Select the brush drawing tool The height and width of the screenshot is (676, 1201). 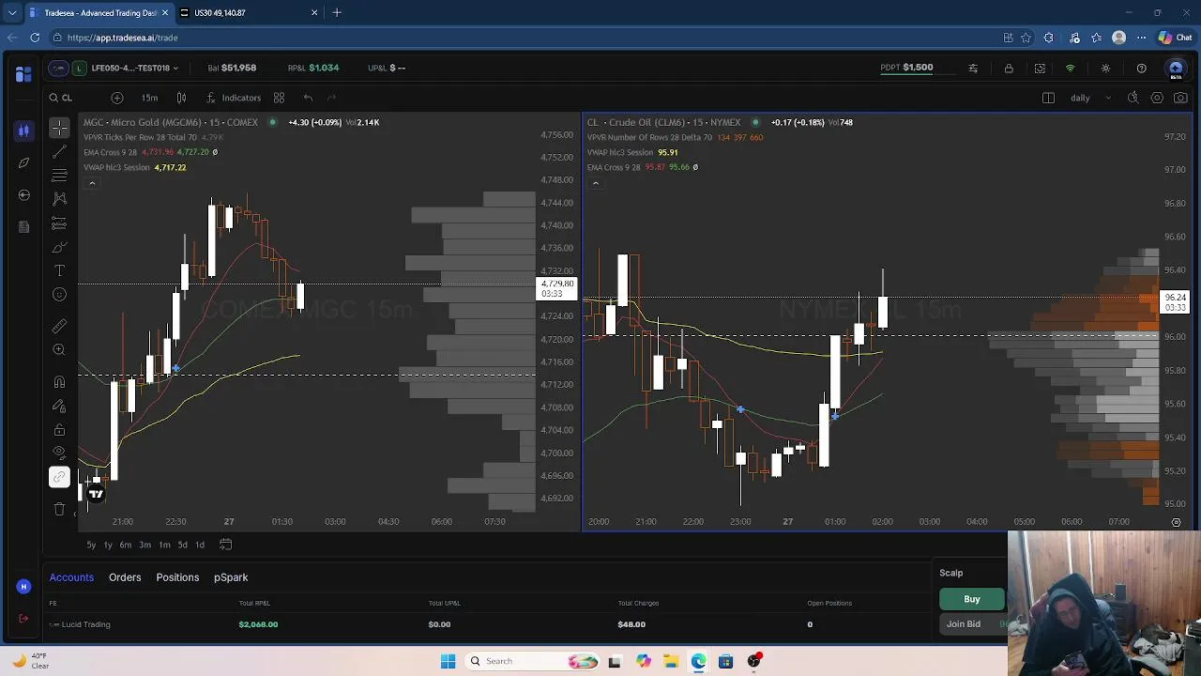click(59, 247)
